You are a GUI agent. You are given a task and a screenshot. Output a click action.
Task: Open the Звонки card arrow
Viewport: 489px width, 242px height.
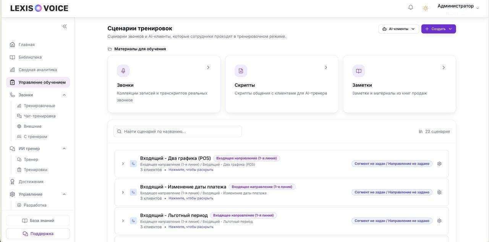pyautogui.click(x=208, y=67)
